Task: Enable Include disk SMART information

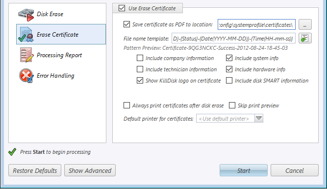Action: coord(229,81)
